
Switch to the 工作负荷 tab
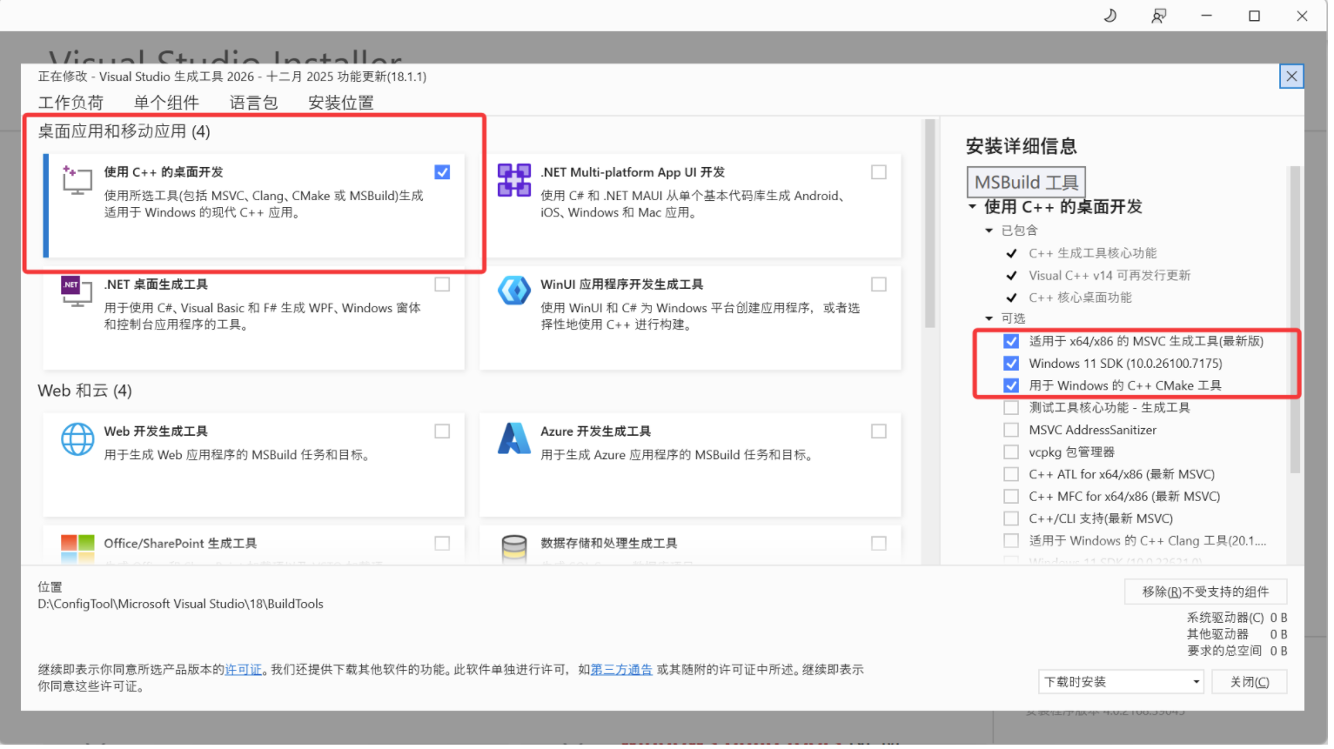[x=71, y=103]
